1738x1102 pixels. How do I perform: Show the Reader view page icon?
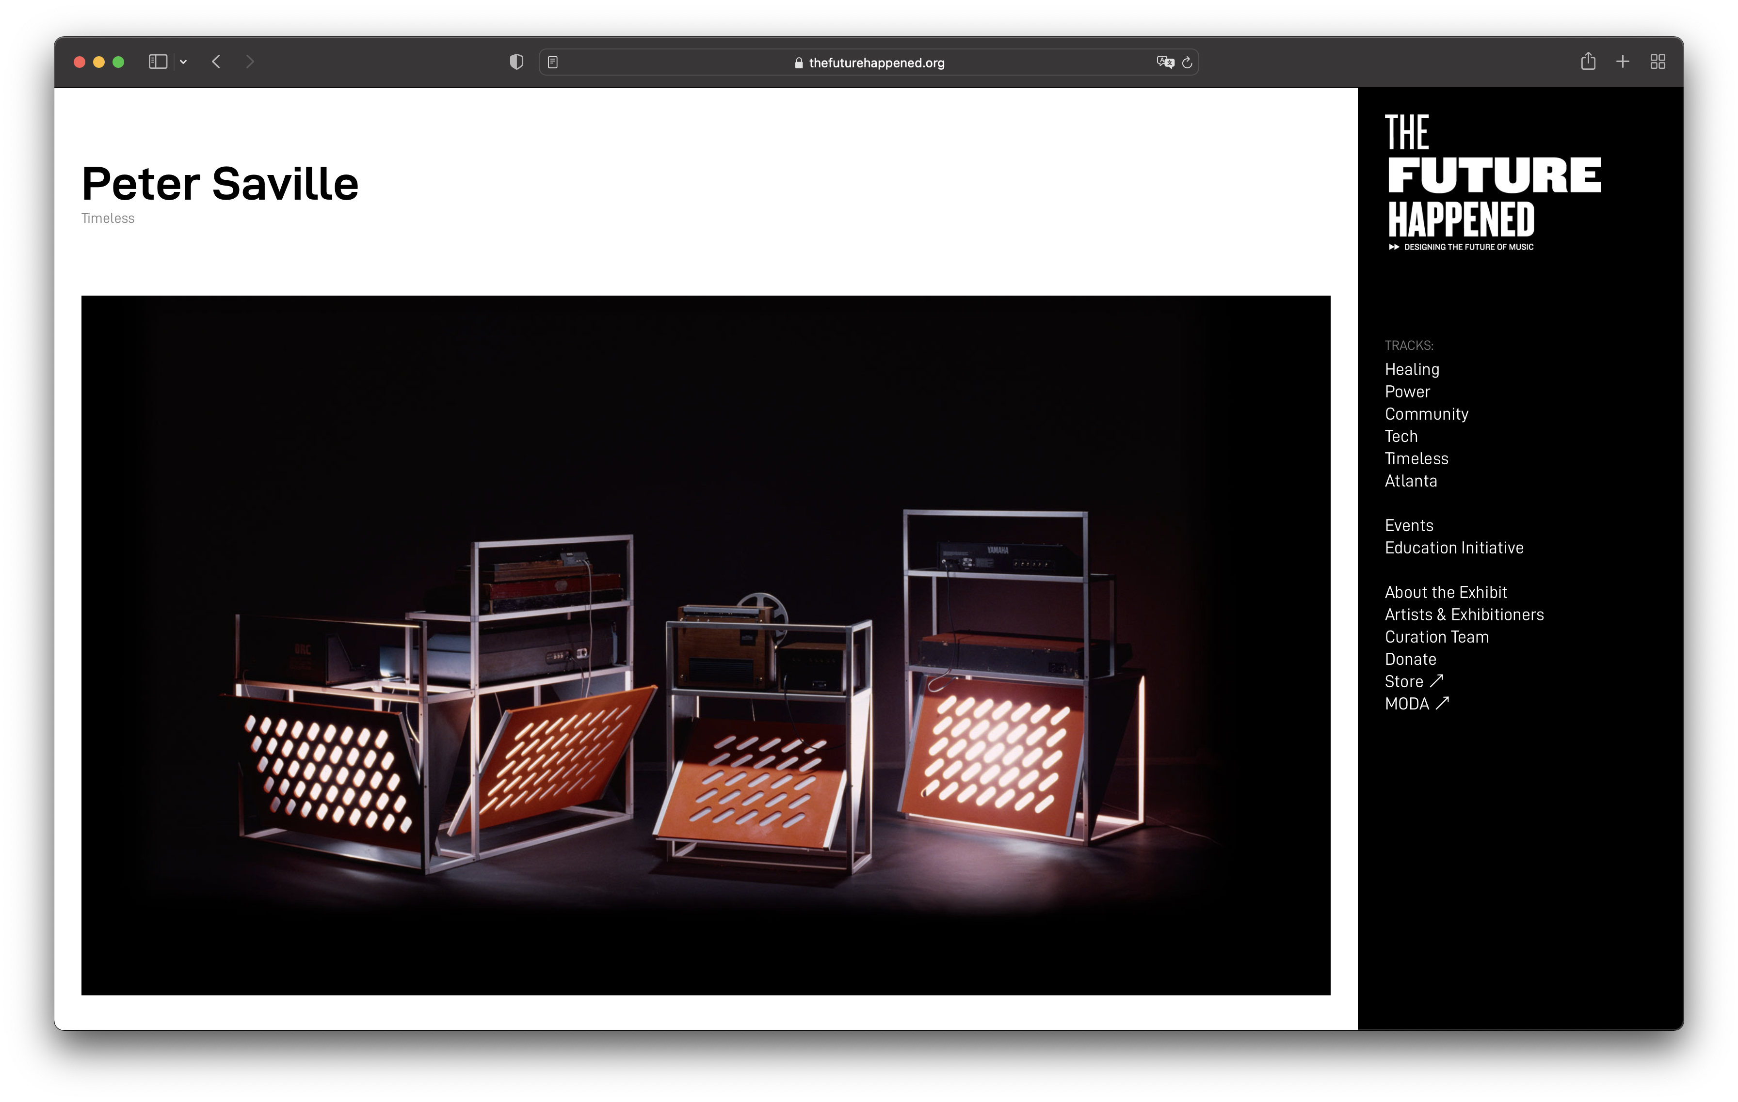[553, 63]
